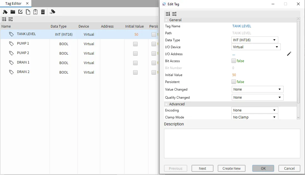Open the Data Type dropdown
305x175 pixels.
(255, 40)
